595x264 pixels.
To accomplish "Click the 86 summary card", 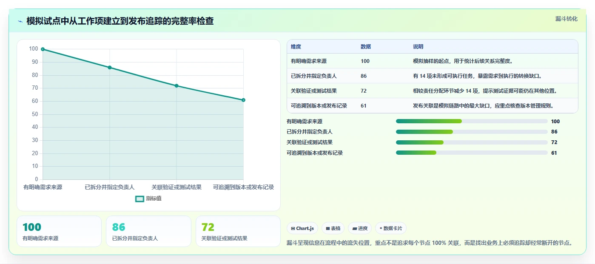I will 148,231.
